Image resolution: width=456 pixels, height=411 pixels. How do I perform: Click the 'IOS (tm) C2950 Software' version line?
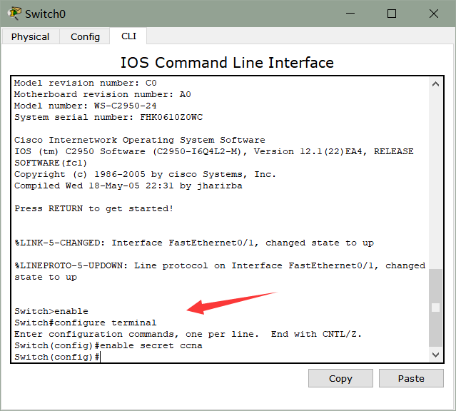[x=214, y=151]
